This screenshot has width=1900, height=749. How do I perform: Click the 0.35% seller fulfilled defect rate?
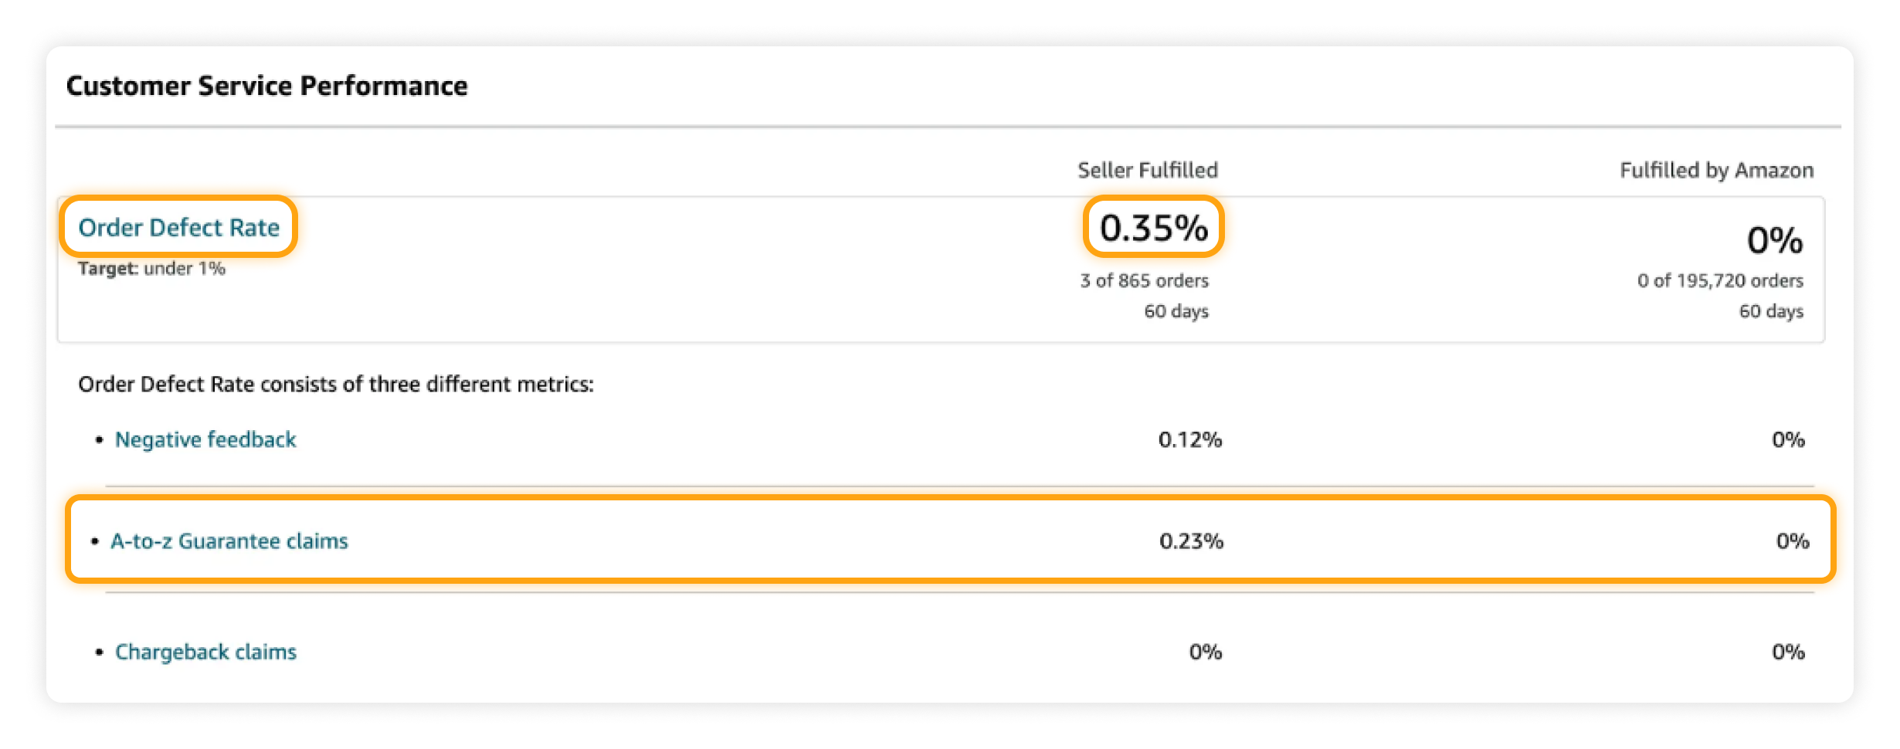(1153, 228)
